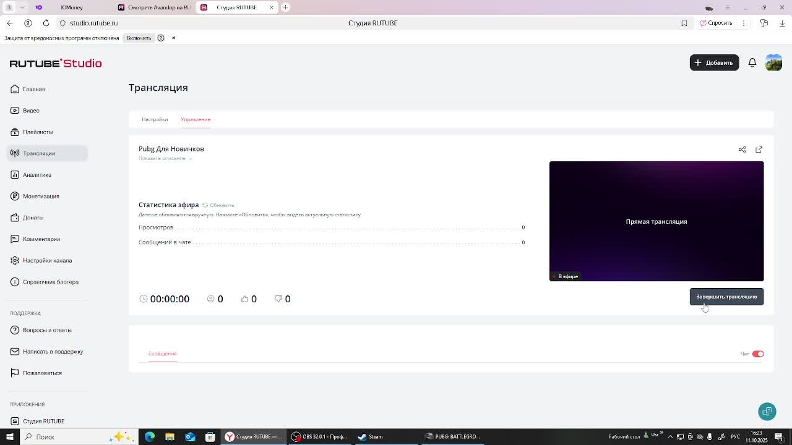Switch to Смотреть Avandор на RU tab
This screenshot has width=792, height=445.
[155, 7]
